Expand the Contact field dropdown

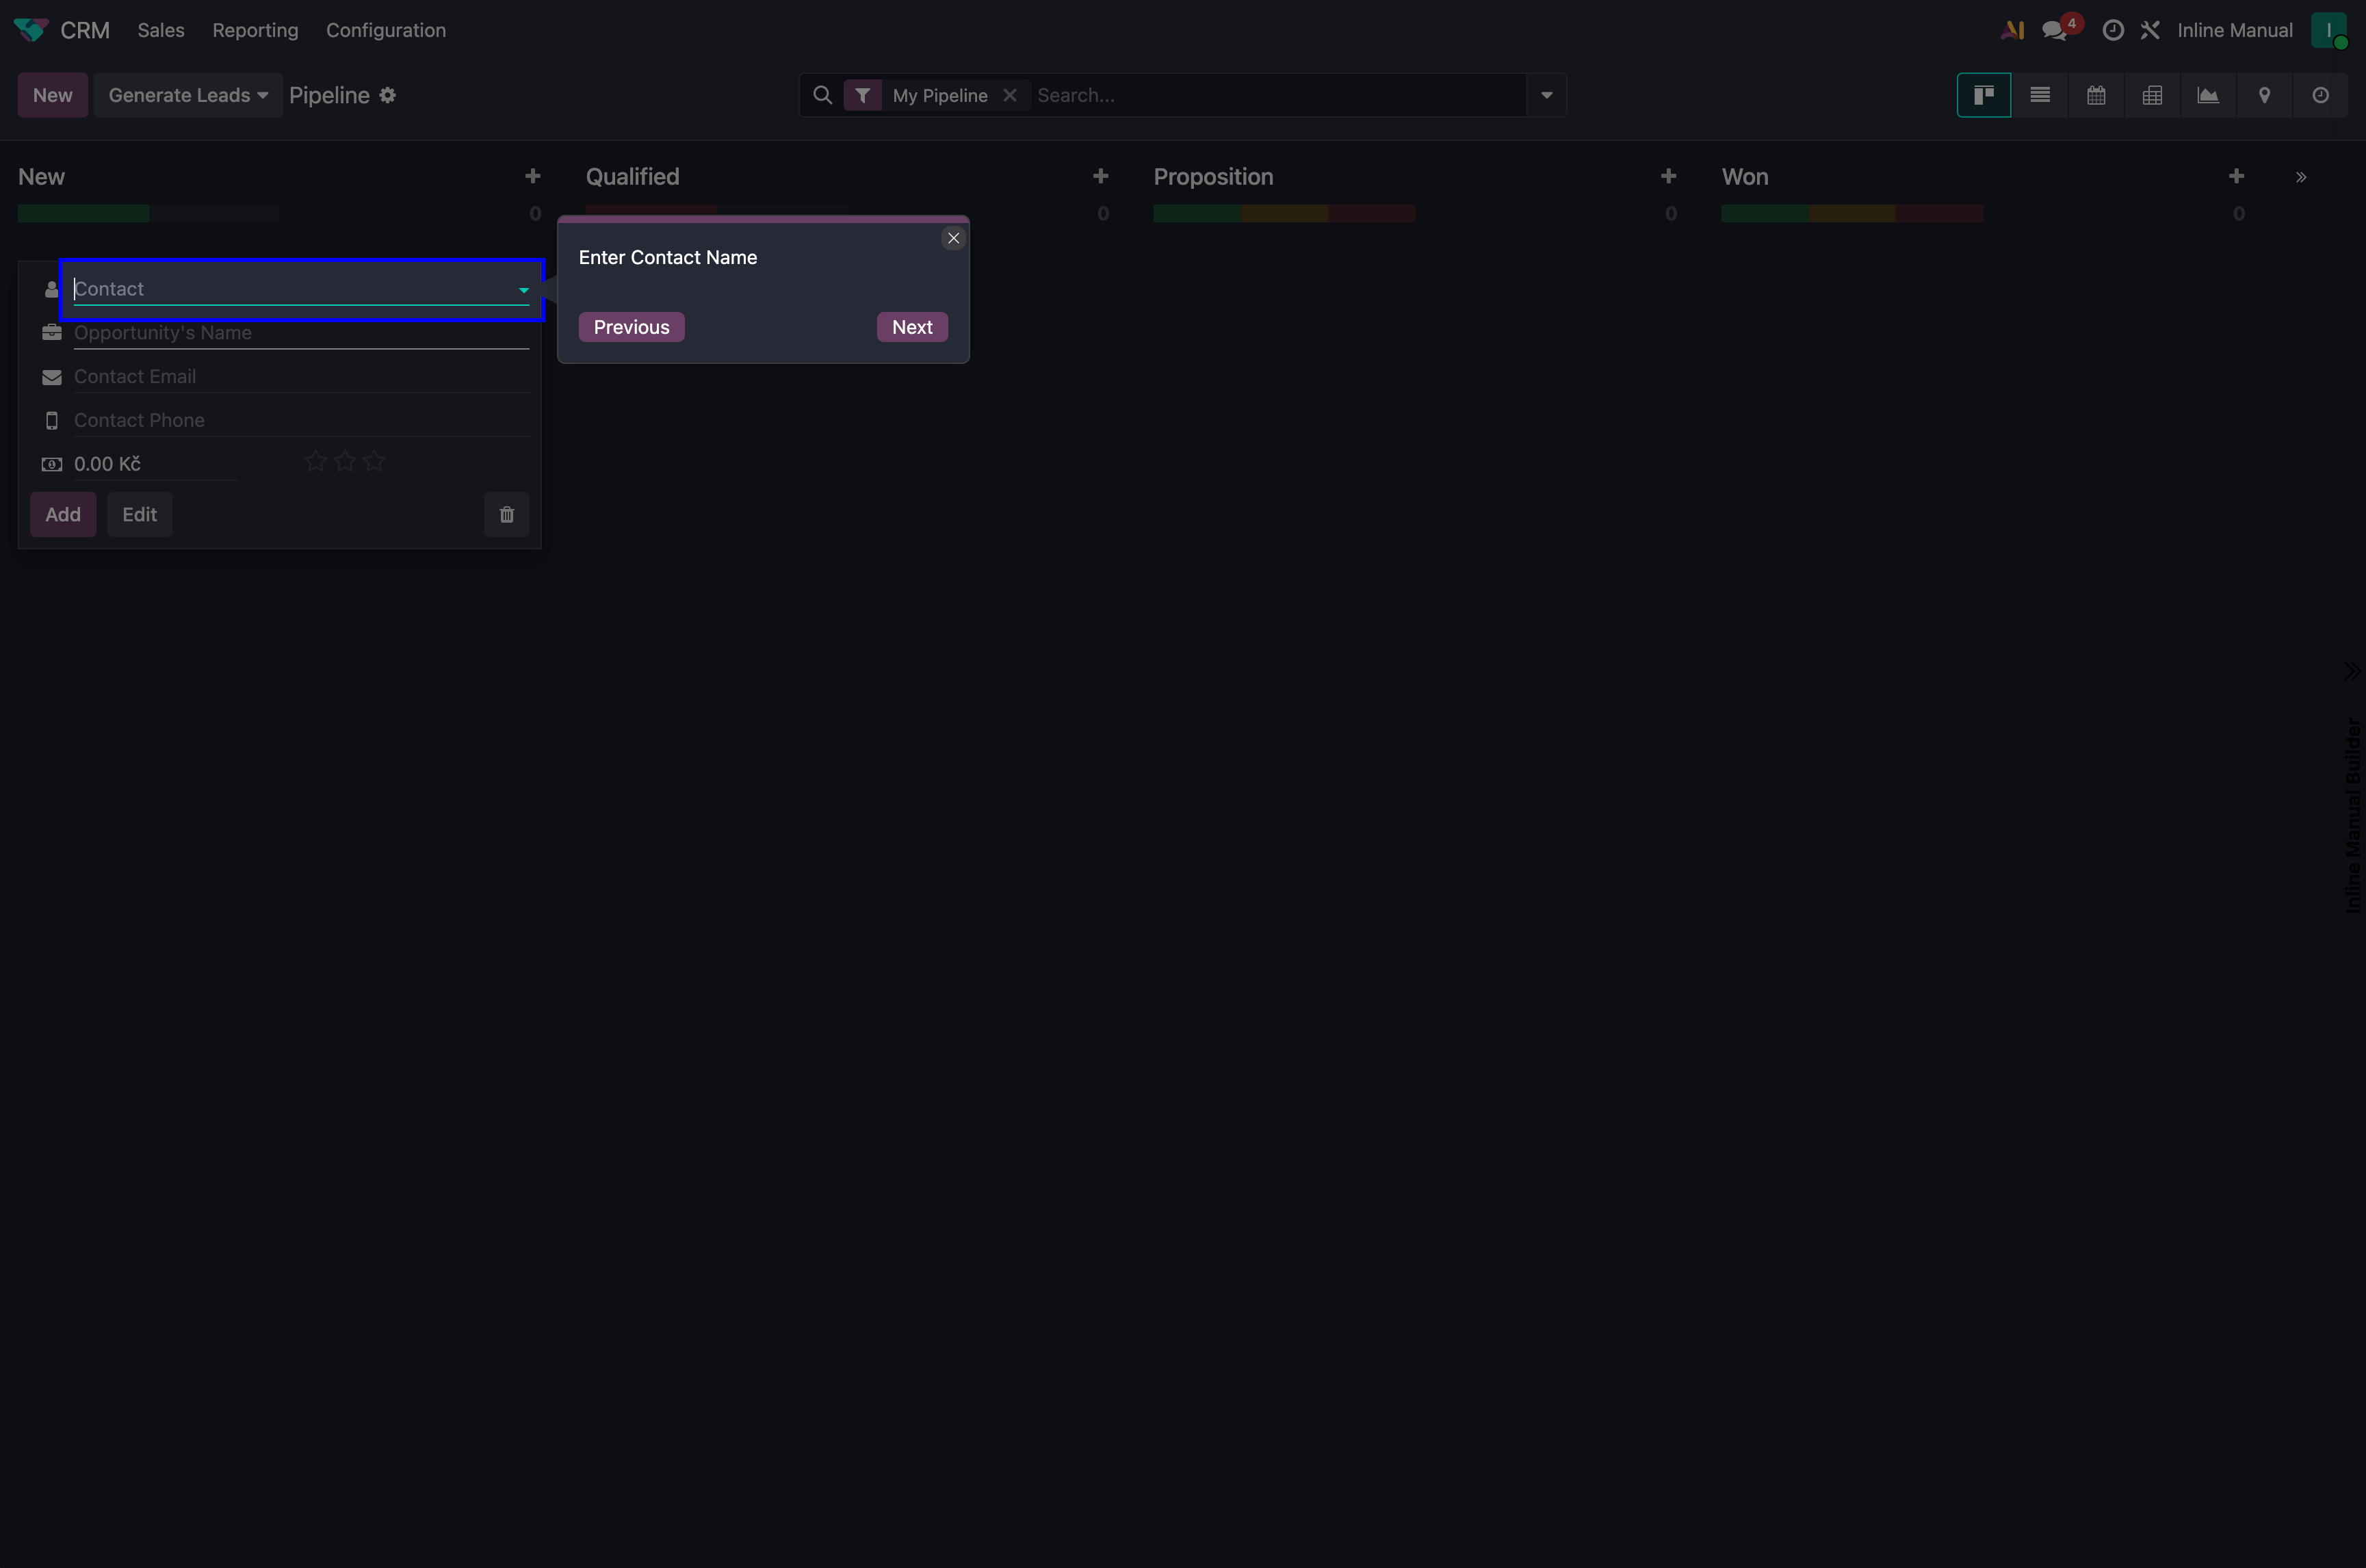(x=523, y=290)
